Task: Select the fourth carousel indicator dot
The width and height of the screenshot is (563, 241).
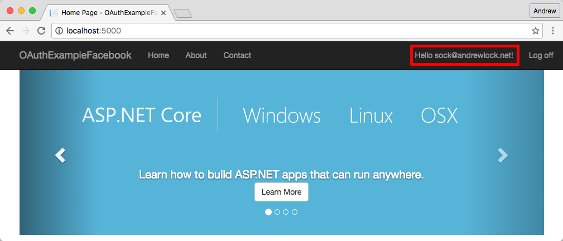Action: pos(295,212)
